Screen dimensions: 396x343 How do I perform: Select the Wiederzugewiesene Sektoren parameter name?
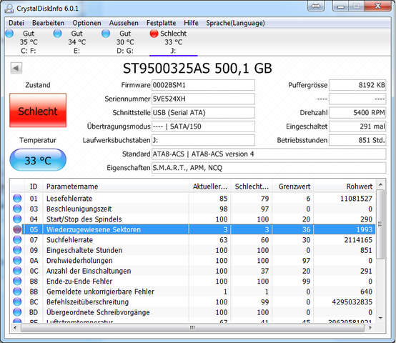94,229
